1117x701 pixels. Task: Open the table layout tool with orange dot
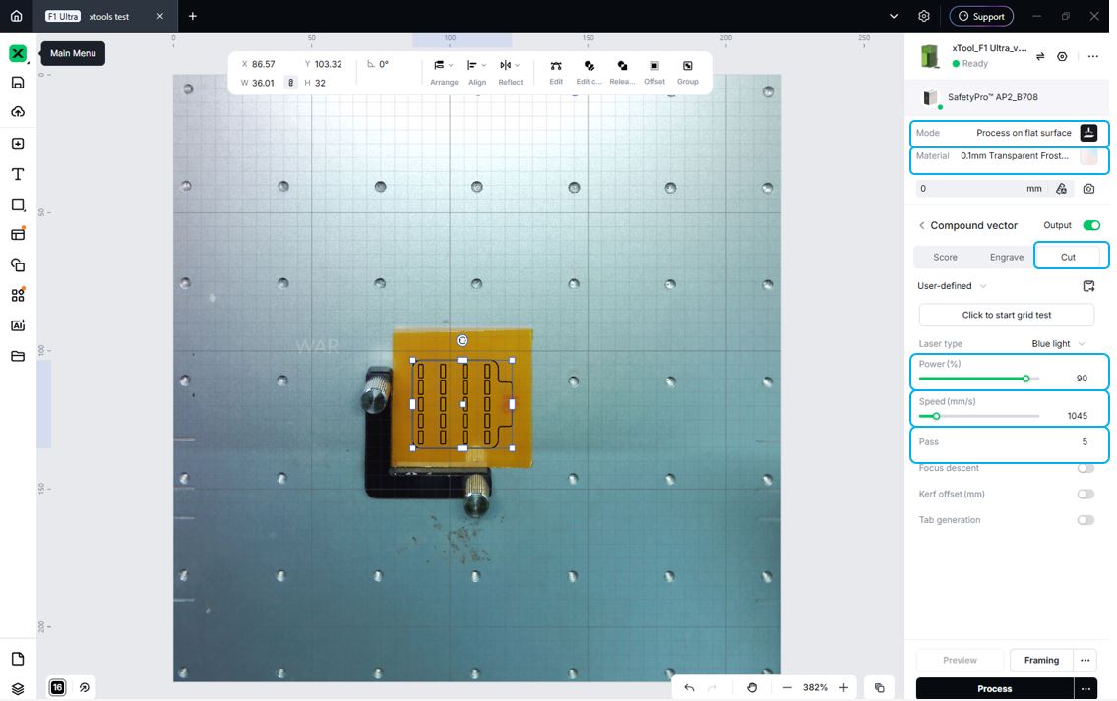(18, 234)
